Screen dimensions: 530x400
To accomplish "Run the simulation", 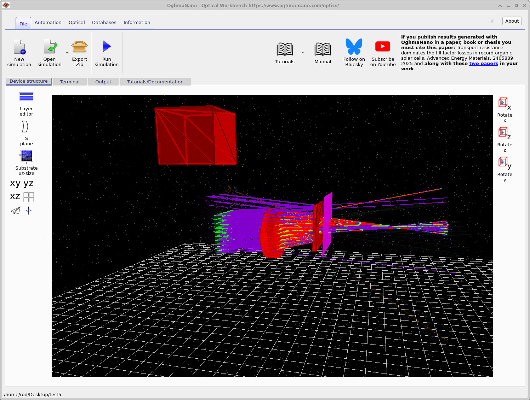I will tap(107, 52).
